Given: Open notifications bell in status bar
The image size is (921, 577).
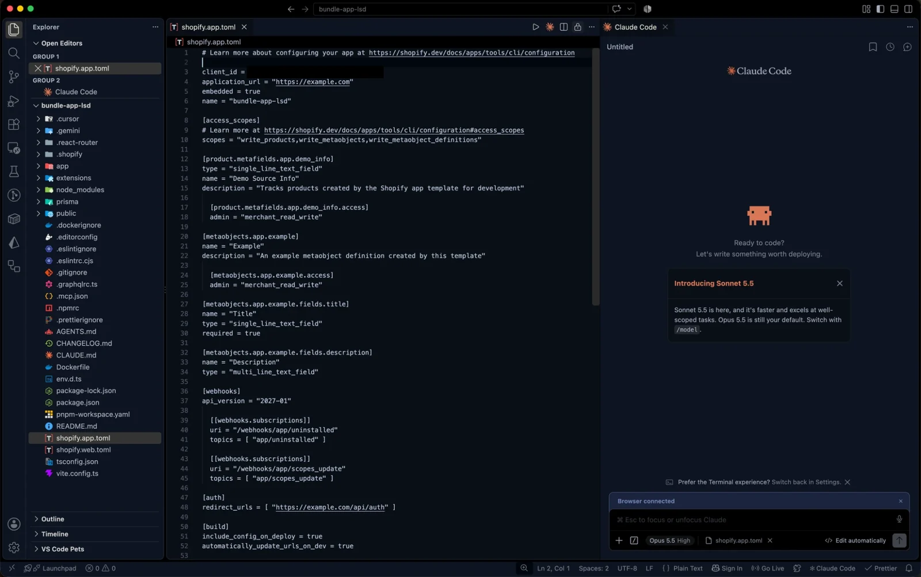Looking at the screenshot, I should click(x=909, y=568).
